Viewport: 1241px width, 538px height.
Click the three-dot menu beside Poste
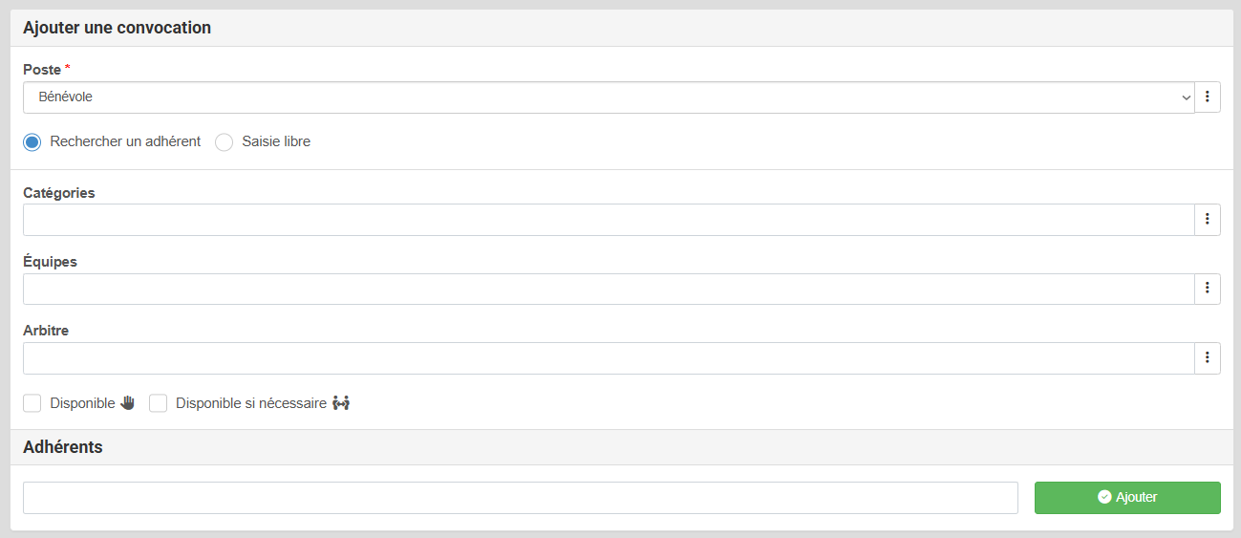point(1208,97)
